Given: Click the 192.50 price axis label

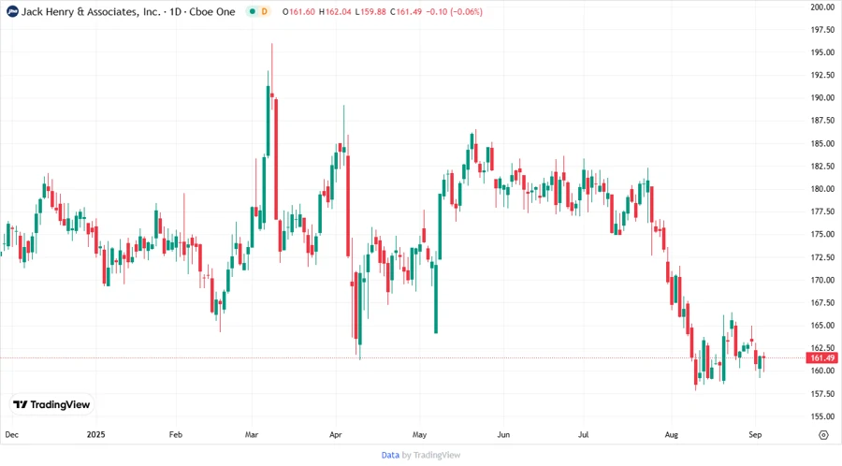Looking at the screenshot, I should coord(822,75).
